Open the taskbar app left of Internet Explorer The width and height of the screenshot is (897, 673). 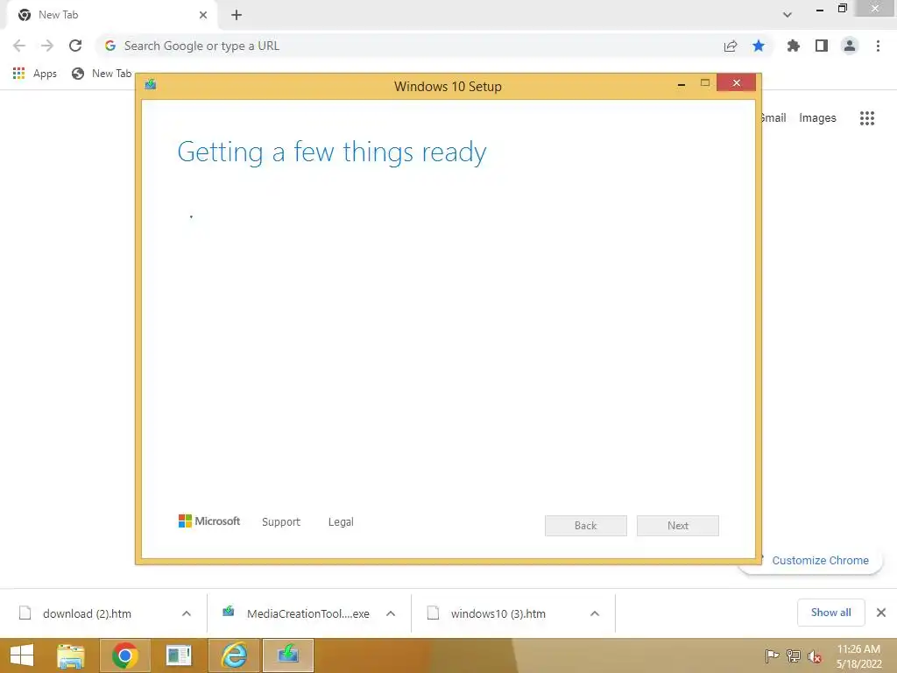point(179,655)
